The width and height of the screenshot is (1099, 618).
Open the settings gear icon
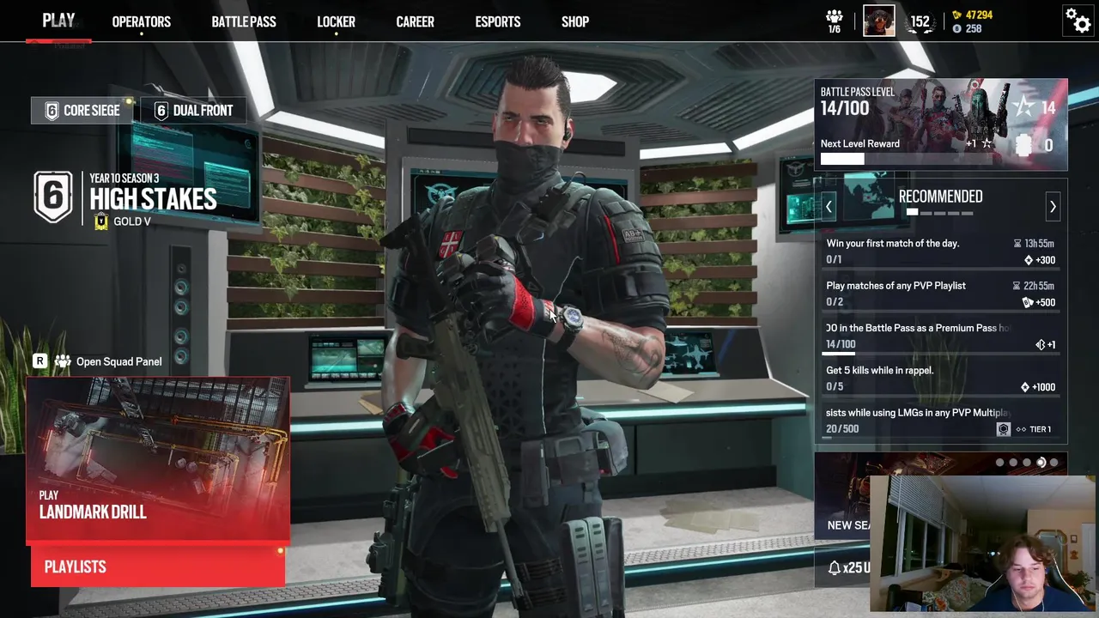(x=1078, y=20)
